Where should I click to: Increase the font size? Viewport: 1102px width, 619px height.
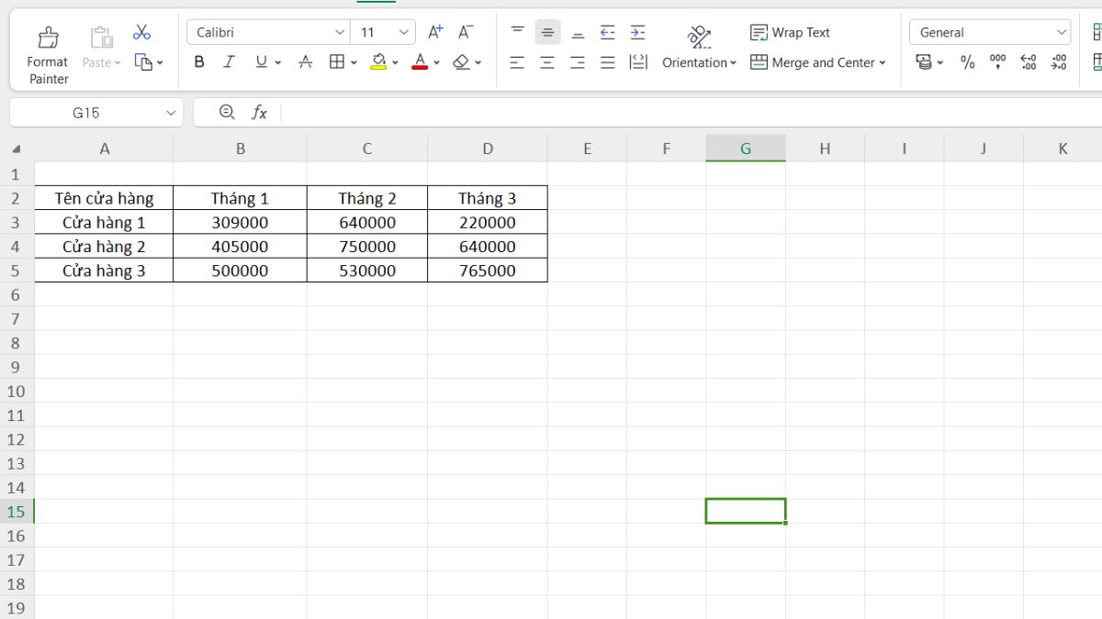pyautogui.click(x=433, y=30)
